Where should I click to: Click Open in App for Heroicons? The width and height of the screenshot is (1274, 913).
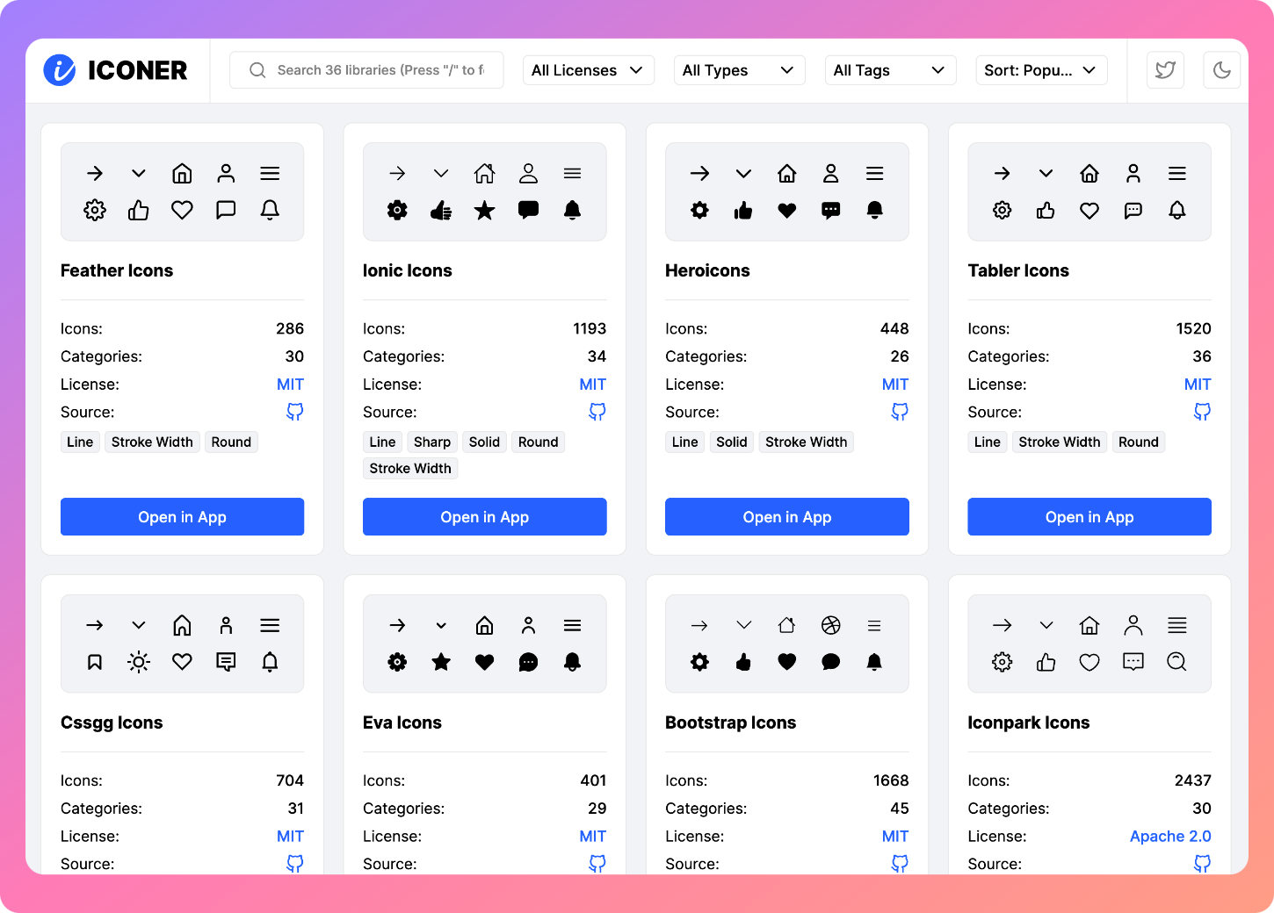(786, 517)
